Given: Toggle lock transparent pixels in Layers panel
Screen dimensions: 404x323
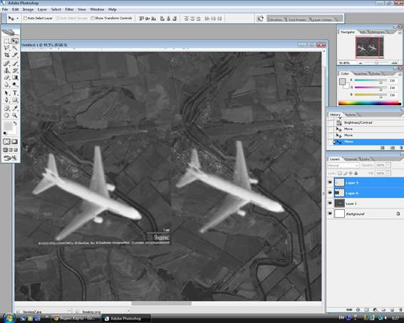Looking at the screenshot, I should point(340,174).
